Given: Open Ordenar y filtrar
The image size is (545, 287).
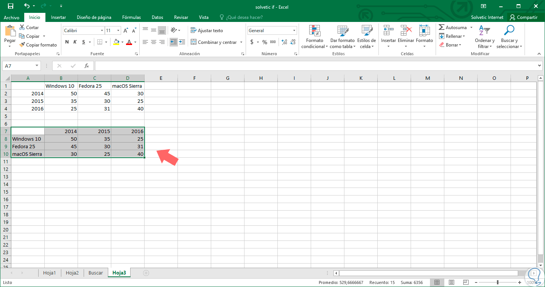Looking at the screenshot, I should click(x=484, y=37).
